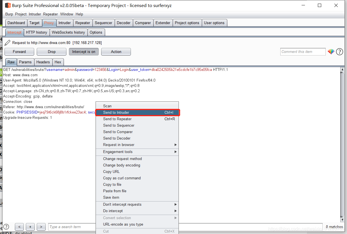Click the help question mark near comment field
This screenshot has height=234, width=347.
coord(339,52)
